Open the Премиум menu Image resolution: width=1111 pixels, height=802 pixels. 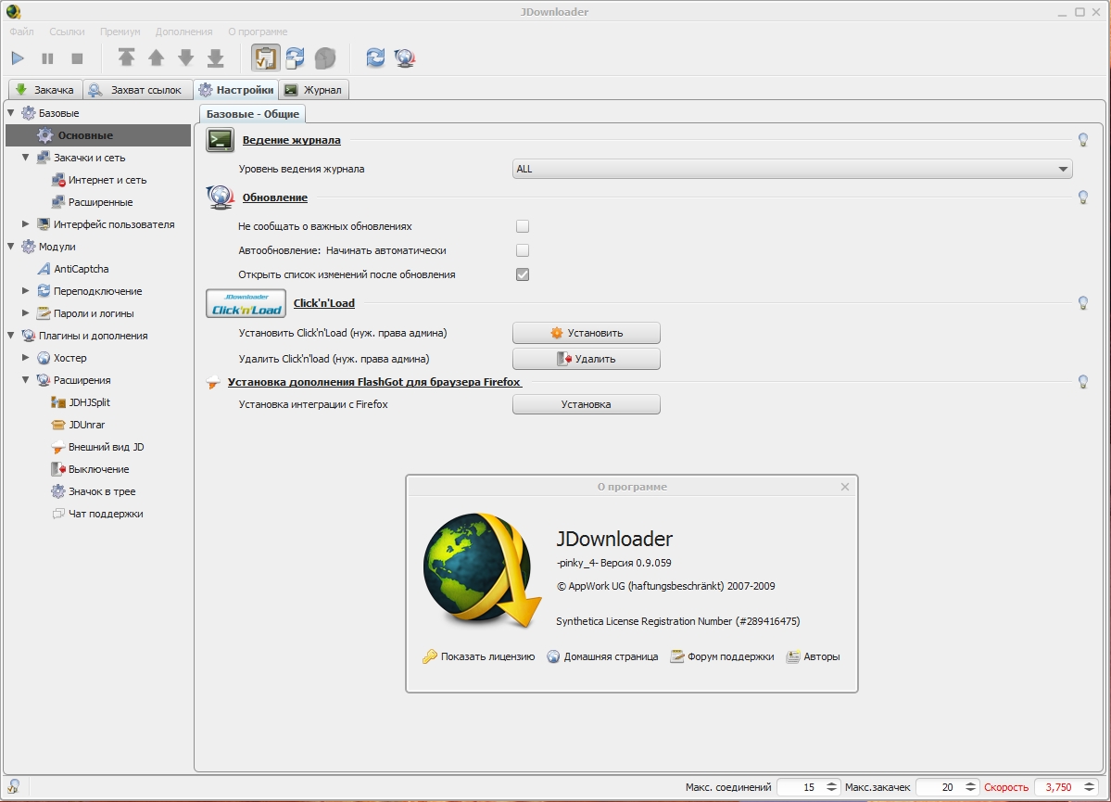(120, 32)
